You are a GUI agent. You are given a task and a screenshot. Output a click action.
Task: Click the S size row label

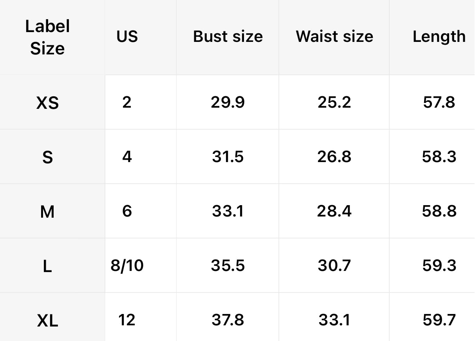click(x=47, y=157)
